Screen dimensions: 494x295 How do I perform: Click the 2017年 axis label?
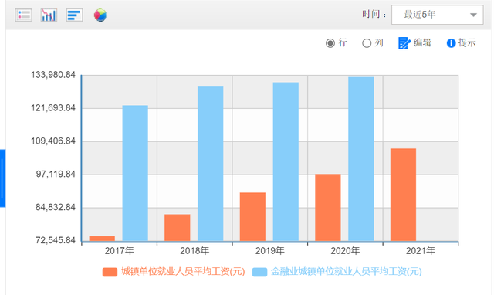[120, 251]
